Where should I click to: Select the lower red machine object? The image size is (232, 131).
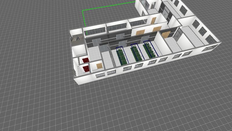point(86,69)
